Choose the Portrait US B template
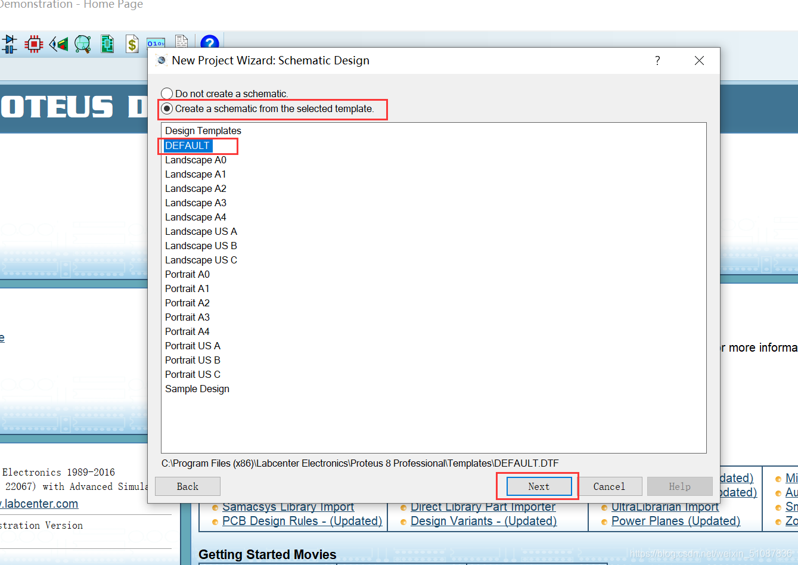The height and width of the screenshot is (565, 798). 192,360
